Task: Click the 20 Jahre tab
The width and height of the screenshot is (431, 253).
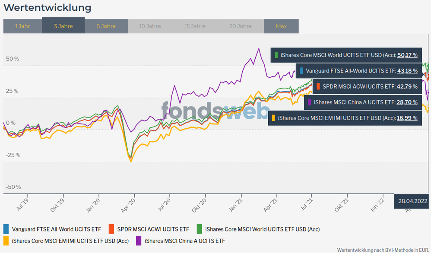Action: click(x=240, y=26)
